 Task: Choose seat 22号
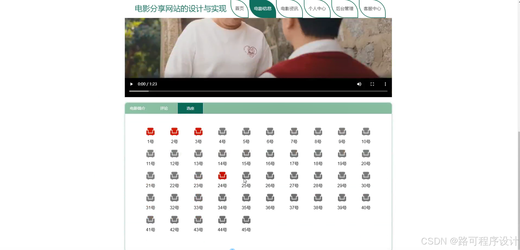[x=174, y=176]
